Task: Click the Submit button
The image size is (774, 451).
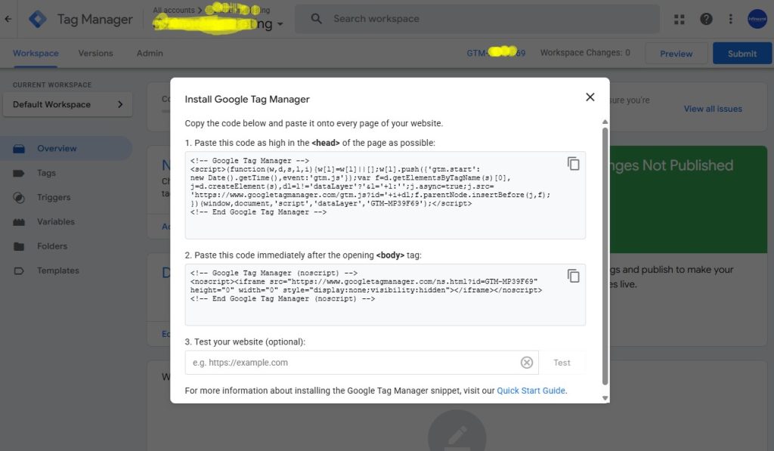Action: (741, 54)
